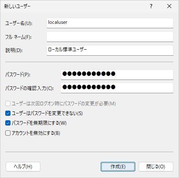
Task: Click the パスワード(P): label text
Action: pos(18,75)
